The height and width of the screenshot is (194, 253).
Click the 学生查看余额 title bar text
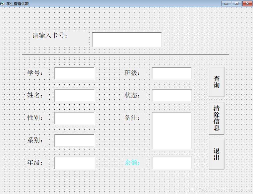[17, 3]
